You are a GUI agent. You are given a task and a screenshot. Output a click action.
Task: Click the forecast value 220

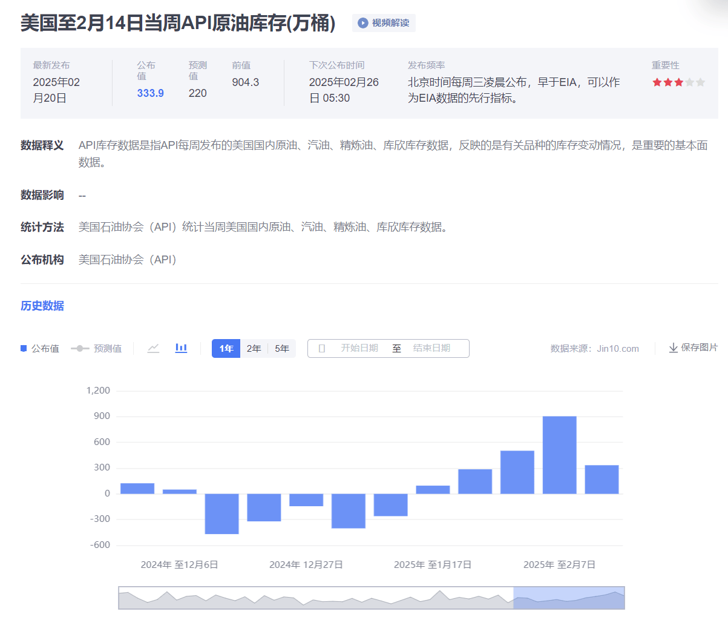click(198, 93)
